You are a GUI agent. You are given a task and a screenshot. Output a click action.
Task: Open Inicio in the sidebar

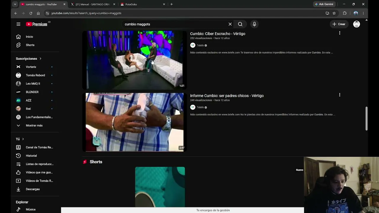point(30,37)
